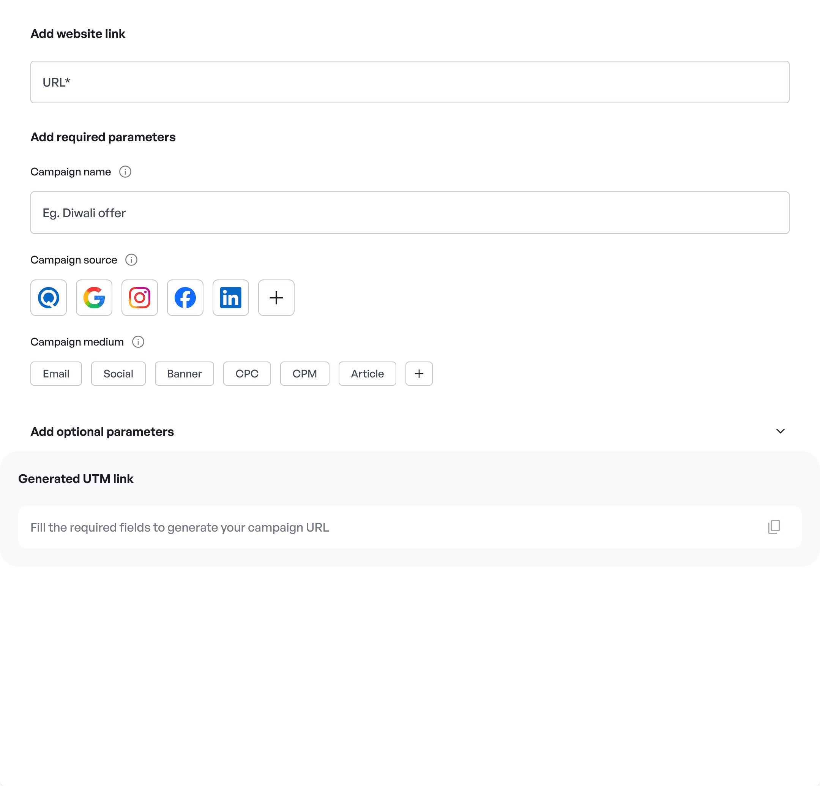Toggle the Social medium option

coord(118,374)
